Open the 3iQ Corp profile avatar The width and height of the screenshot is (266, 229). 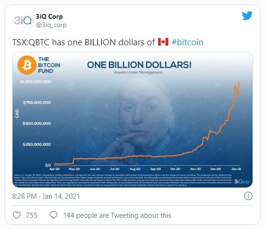click(x=23, y=21)
